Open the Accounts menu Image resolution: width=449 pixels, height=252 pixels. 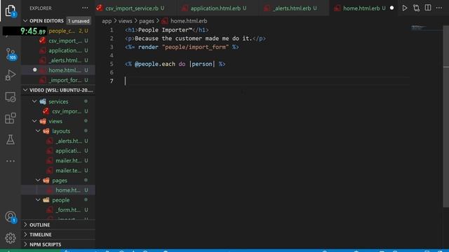(x=11, y=217)
